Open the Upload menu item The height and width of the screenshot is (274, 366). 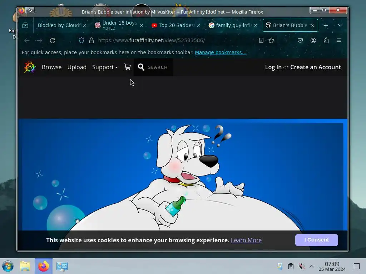click(77, 67)
